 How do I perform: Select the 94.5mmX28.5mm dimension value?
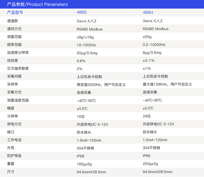(91, 172)
